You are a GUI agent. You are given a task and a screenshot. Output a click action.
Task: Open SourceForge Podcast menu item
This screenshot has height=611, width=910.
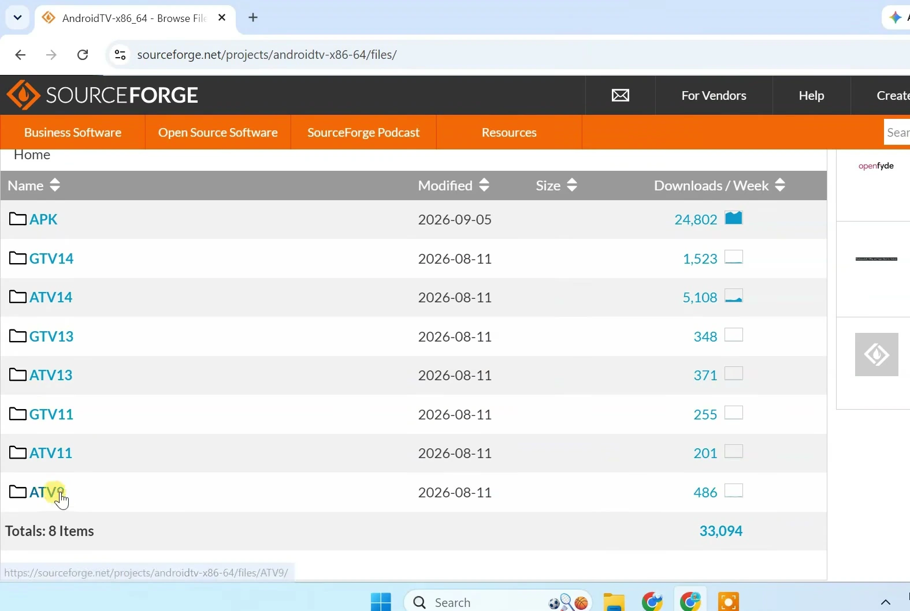coord(363,132)
